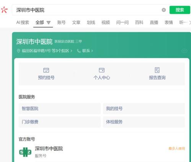Viewport: 191px width, 162px height.
Task: Open the 问一问 tab
Action: pos(122,23)
